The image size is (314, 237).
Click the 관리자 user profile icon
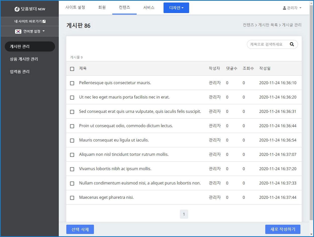[x=284, y=8]
